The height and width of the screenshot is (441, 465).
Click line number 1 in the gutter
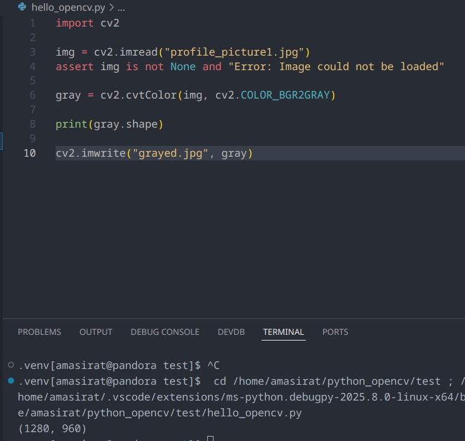pos(33,23)
